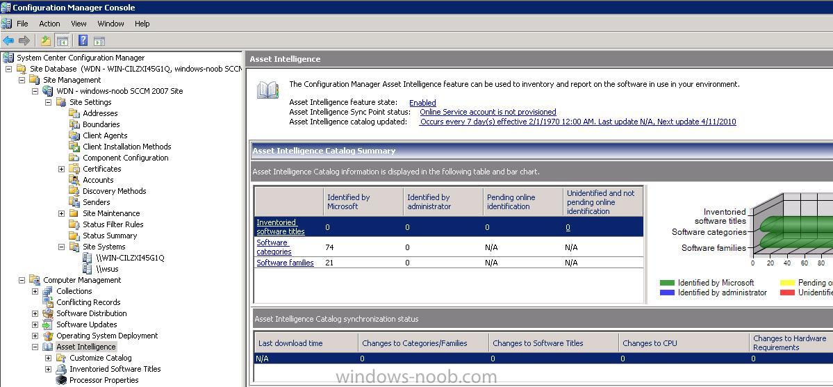Click Online Service account is not provisioned link
This screenshot has height=387, width=833.
(488, 112)
